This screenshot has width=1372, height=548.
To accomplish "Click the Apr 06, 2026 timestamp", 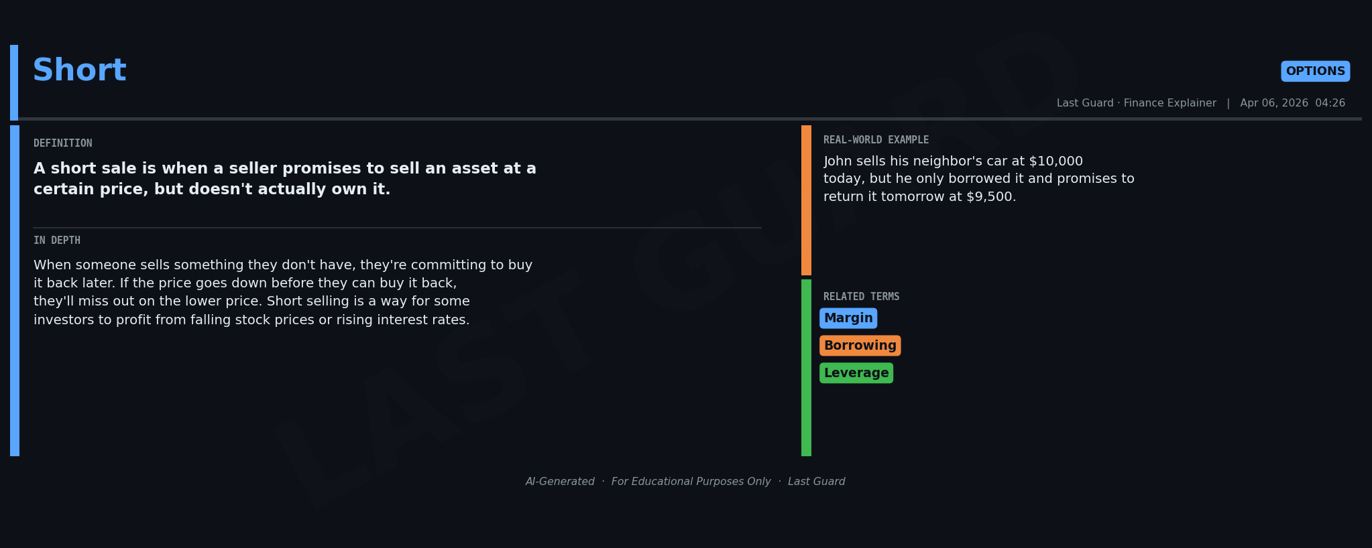I will tap(1292, 103).
